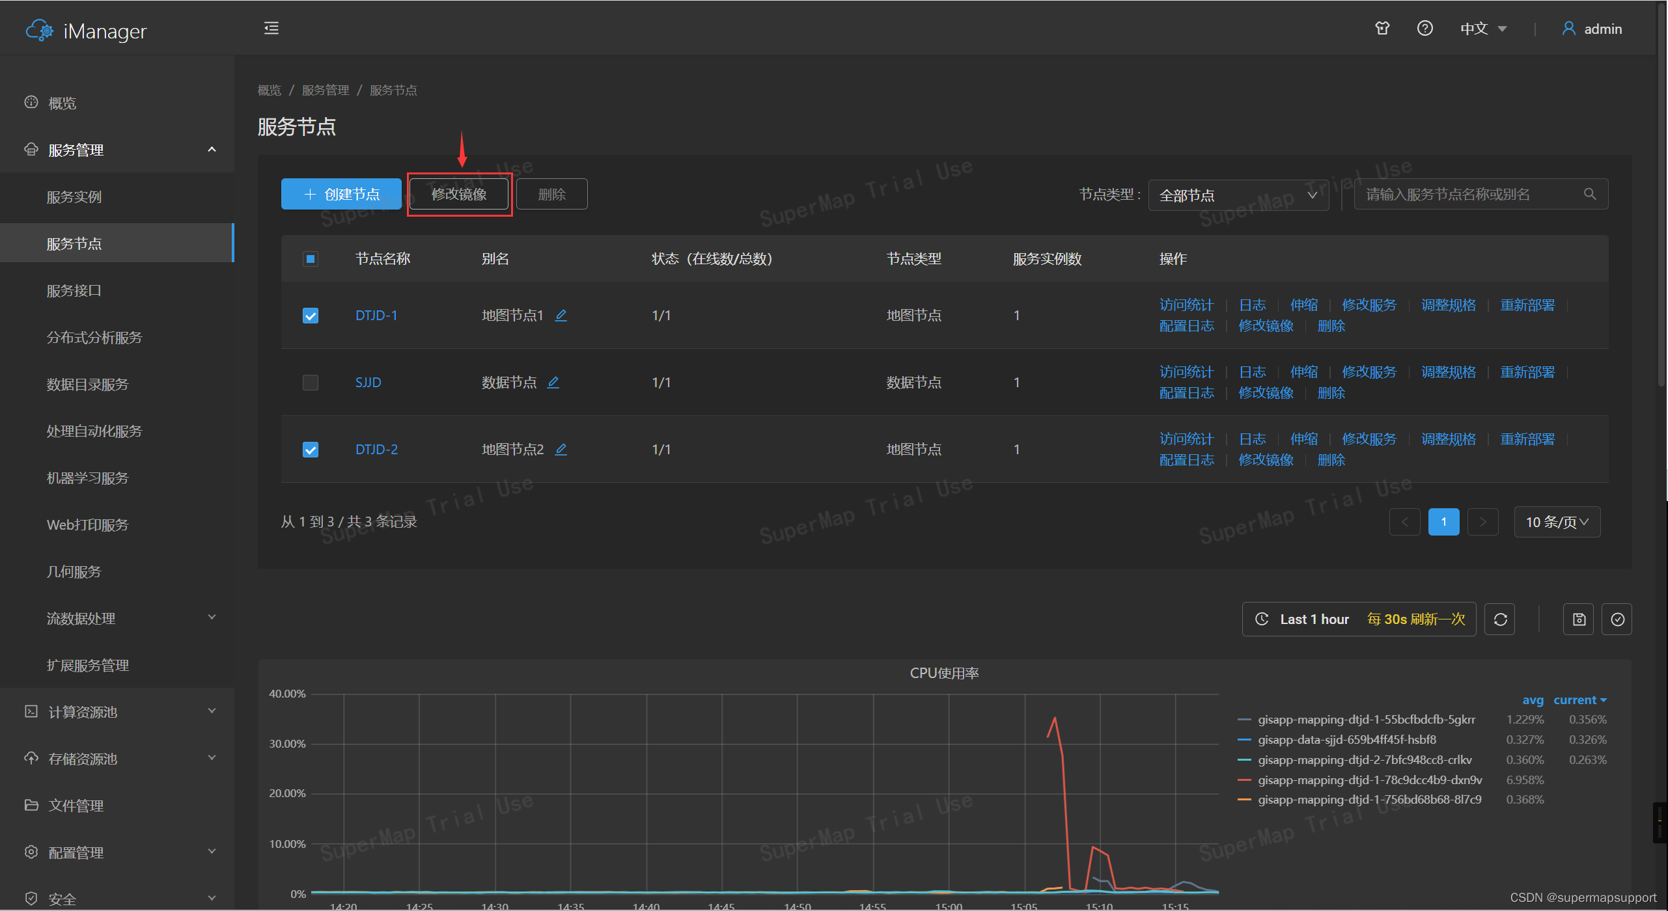The width and height of the screenshot is (1668, 911).
Task: Collapse the sidebar with the menu fold icon
Action: pyautogui.click(x=271, y=28)
